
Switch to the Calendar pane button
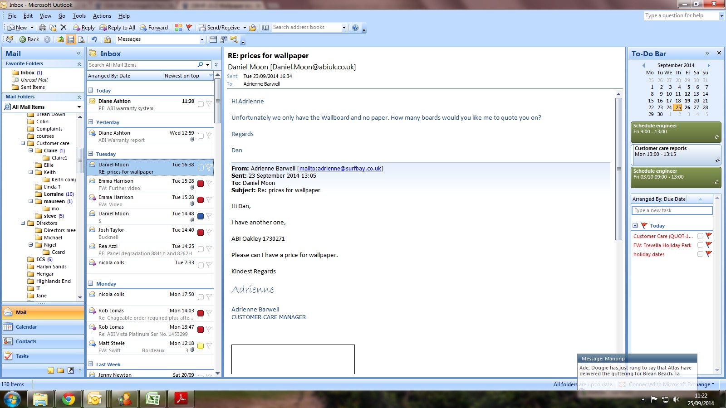[43, 327]
